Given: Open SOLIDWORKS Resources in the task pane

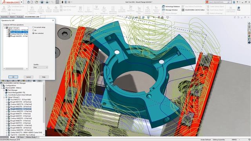Looking at the screenshot, I should tap(249, 23).
